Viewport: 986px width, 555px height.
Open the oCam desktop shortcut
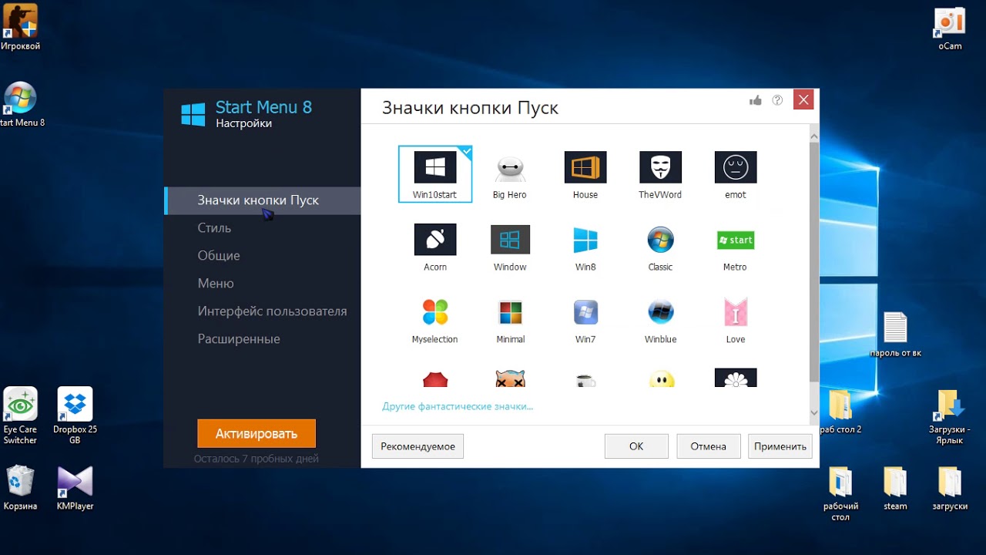click(950, 29)
